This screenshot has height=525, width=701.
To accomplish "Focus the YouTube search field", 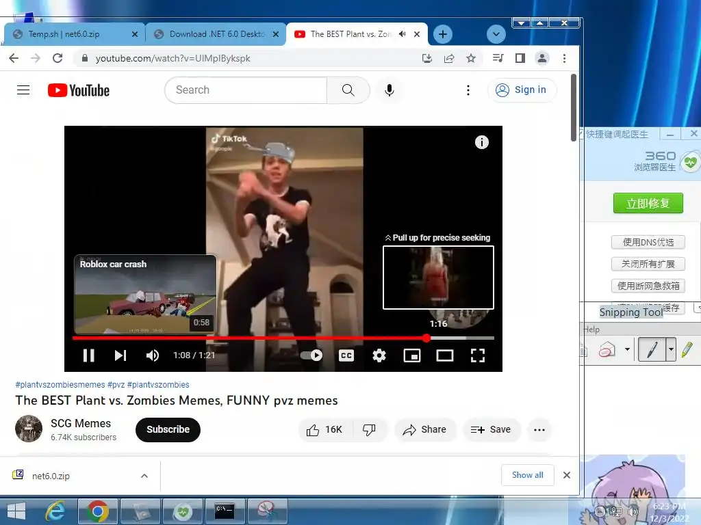I will (x=246, y=90).
